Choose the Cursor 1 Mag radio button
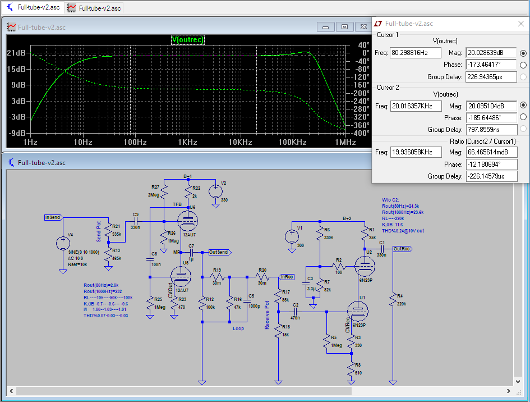This screenshot has width=530, height=402. click(x=523, y=53)
